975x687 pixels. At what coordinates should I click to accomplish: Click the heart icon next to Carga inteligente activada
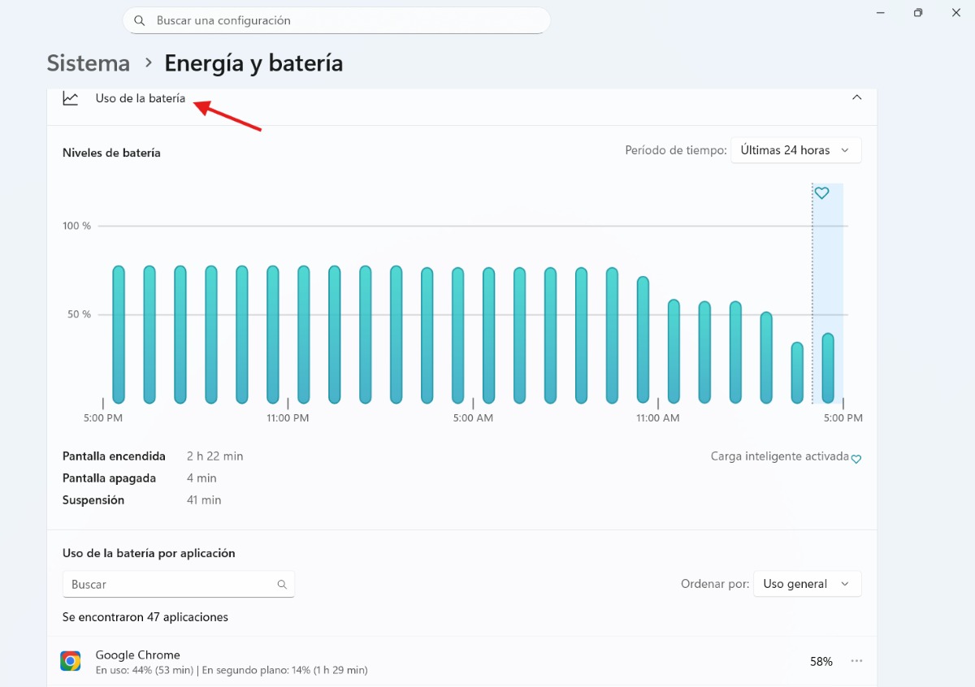856,459
